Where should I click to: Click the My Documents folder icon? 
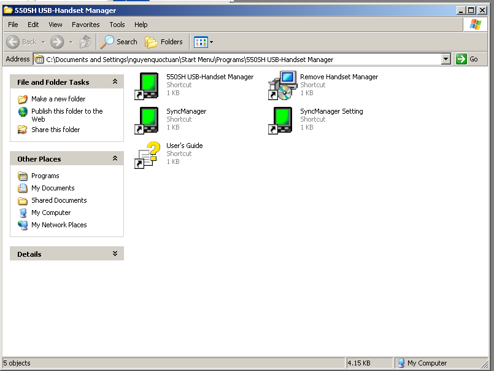[23, 188]
